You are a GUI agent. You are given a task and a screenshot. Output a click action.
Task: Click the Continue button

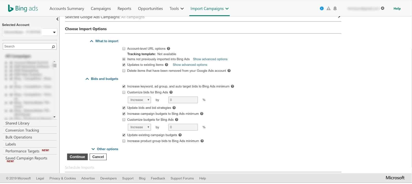77,157
